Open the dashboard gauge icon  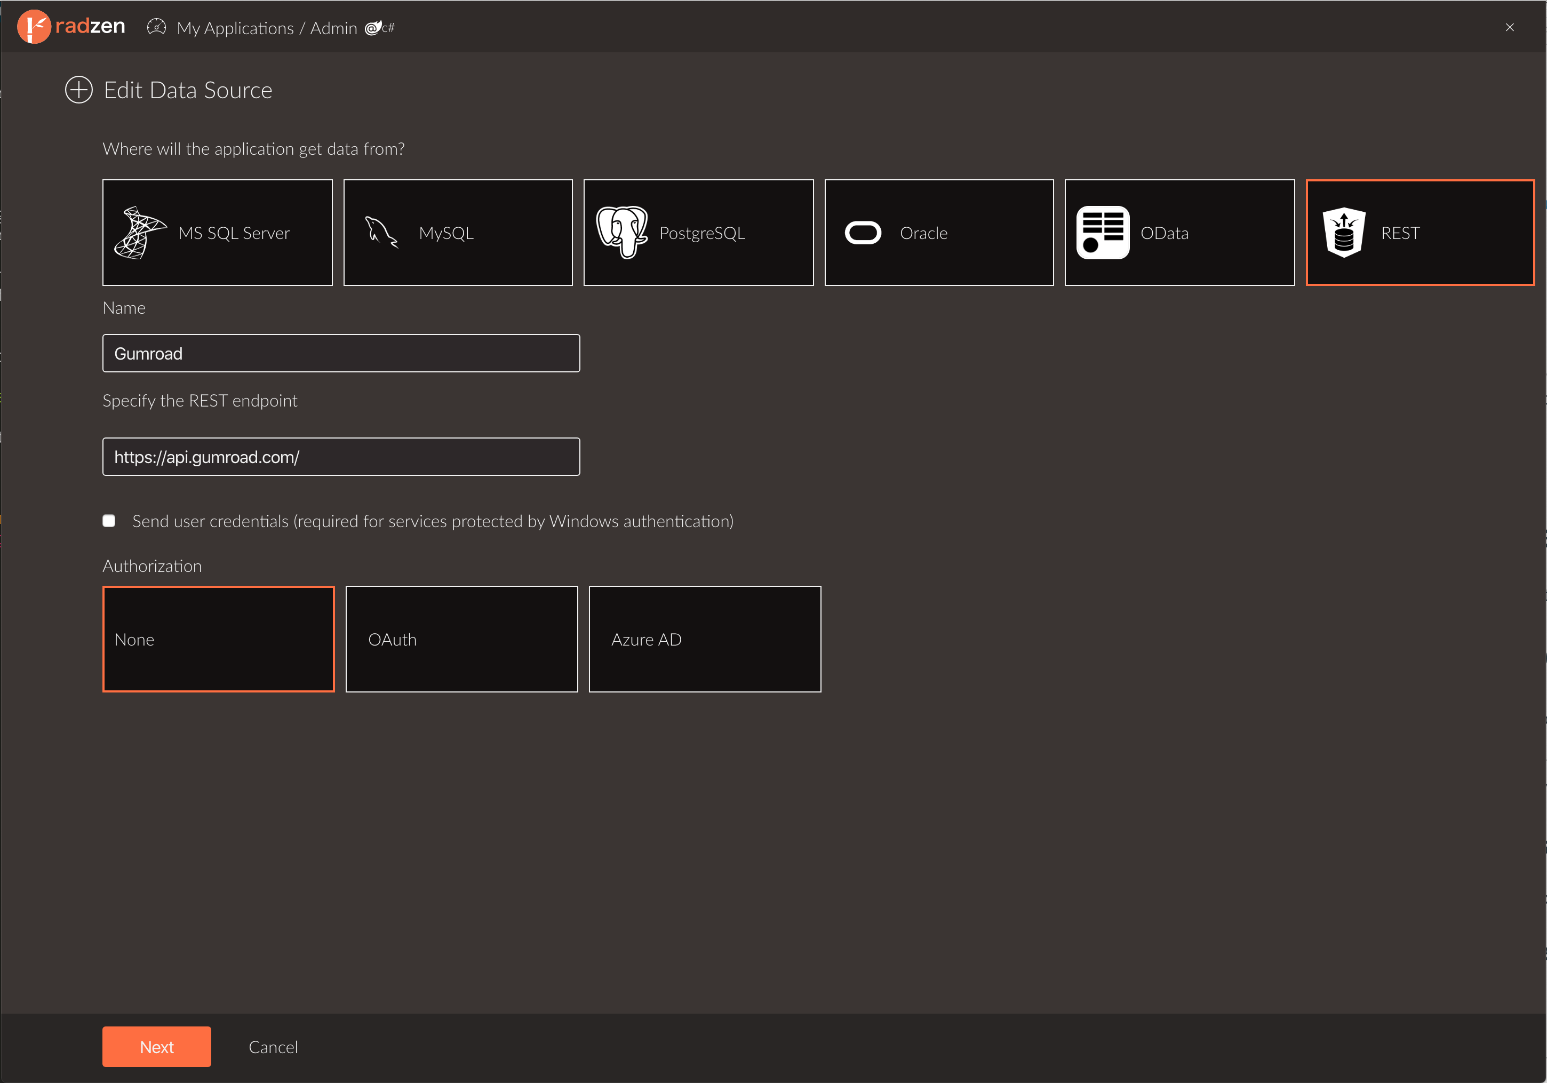point(156,27)
